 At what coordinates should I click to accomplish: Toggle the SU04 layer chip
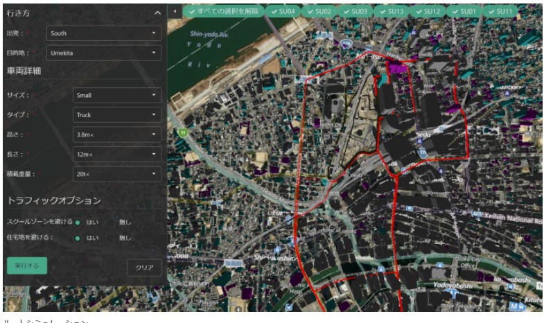point(283,12)
